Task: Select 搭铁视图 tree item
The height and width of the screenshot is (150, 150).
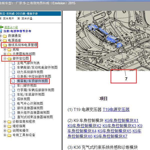Action: tap(23, 99)
